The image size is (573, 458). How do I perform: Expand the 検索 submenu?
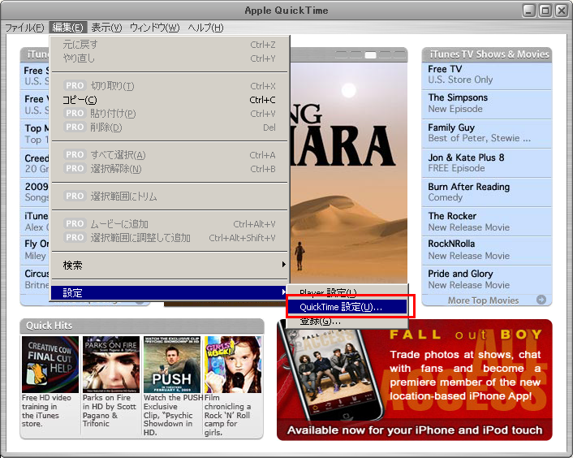[170, 265]
